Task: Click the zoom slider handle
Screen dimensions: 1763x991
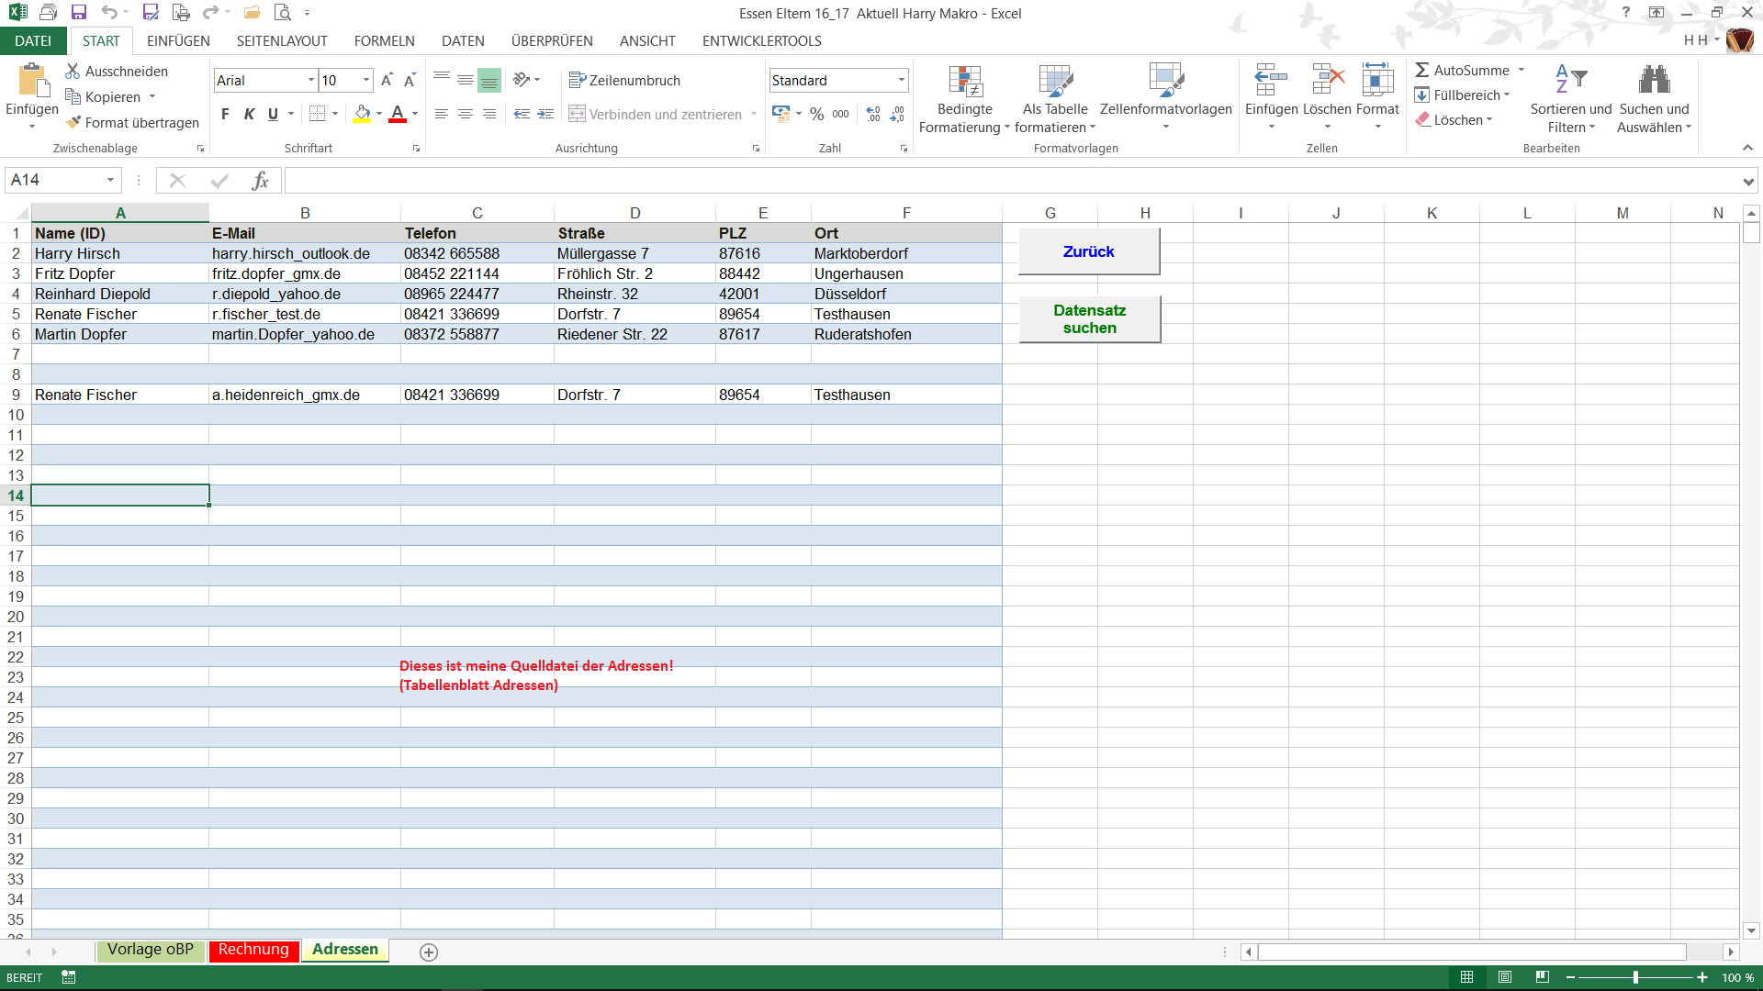Action: click(x=1635, y=977)
